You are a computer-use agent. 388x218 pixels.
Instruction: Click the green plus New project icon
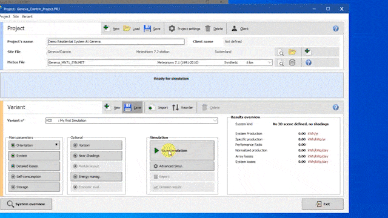107,28
